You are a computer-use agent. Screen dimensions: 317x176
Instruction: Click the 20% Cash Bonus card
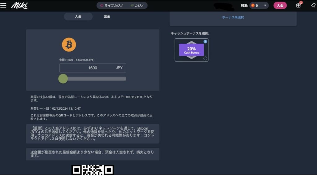coord(191,50)
